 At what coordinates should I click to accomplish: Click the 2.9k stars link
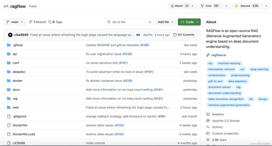[x=219, y=140]
